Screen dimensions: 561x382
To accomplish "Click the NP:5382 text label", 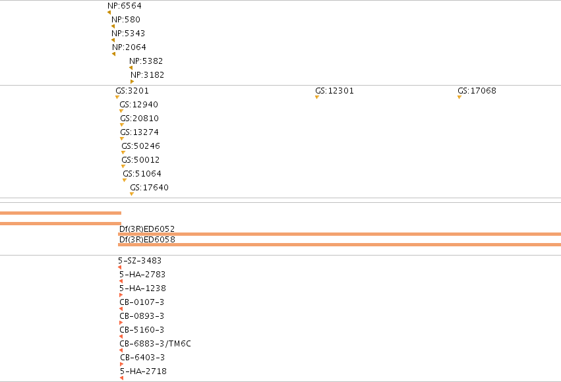I will (x=146, y=61).
